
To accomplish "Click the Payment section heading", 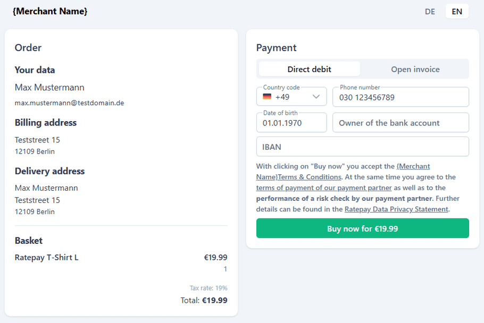I will 276,48.
